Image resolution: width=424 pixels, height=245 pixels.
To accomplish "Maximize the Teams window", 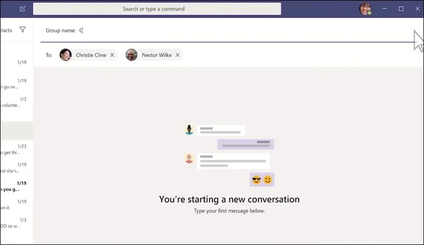I will (401, 8).
